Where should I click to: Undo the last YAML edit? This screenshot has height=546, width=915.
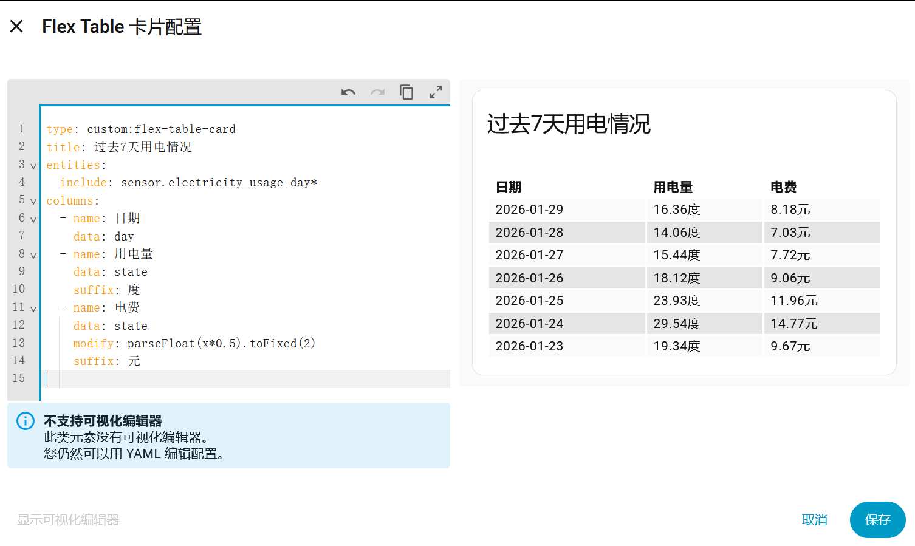348,92
